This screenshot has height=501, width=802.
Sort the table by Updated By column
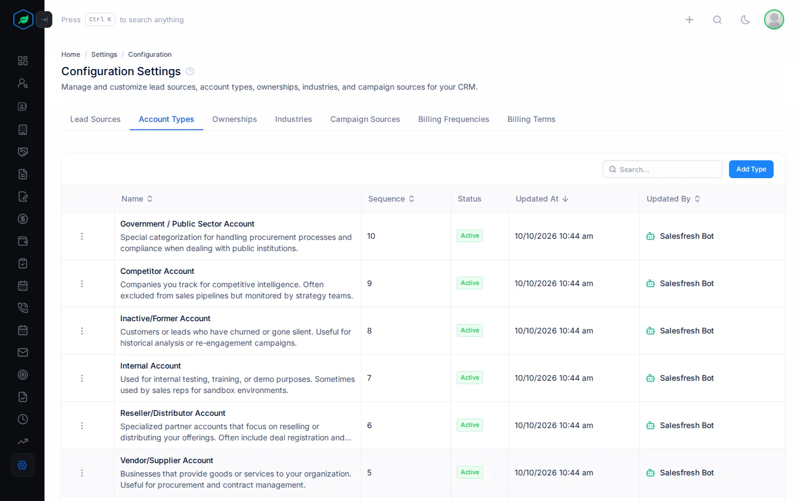coord(673,199)
